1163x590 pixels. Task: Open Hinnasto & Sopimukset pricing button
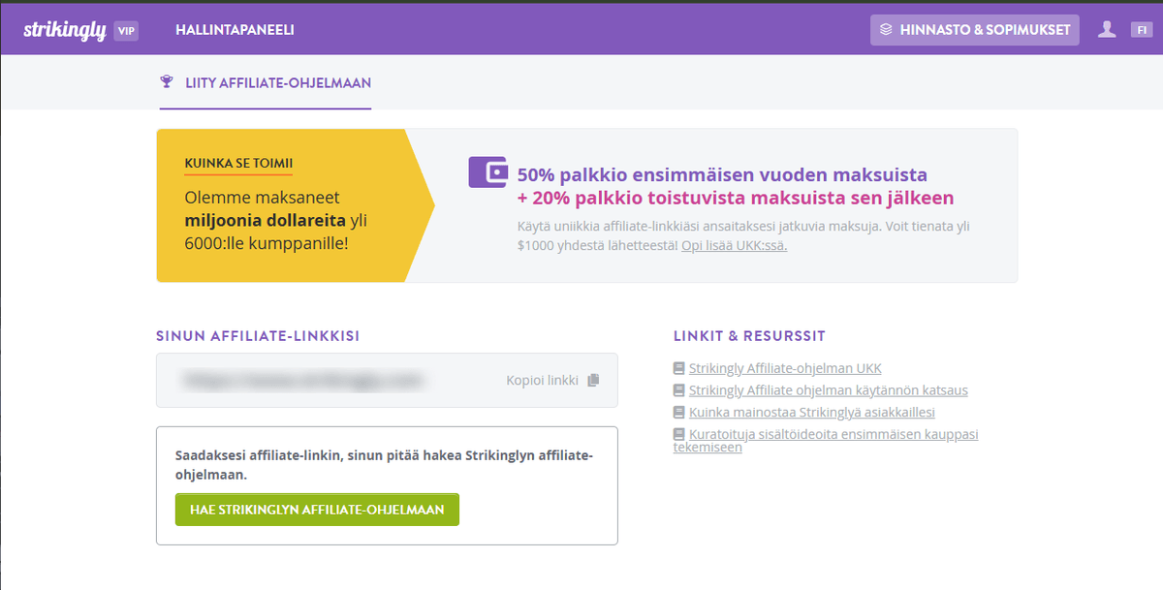click(x=974, y=30)
